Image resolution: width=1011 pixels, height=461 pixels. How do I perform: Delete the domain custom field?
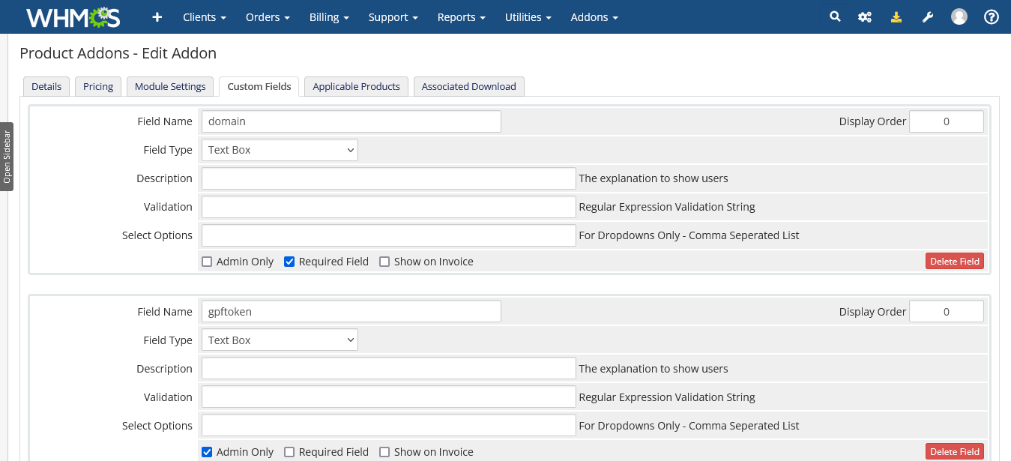(955, 261)
